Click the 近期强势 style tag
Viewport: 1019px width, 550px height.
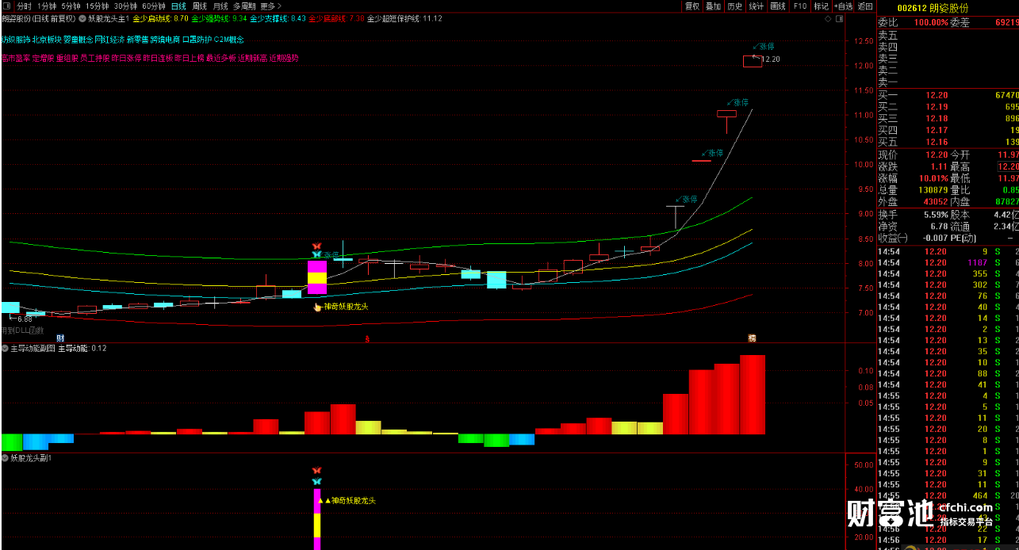point(284,58)
